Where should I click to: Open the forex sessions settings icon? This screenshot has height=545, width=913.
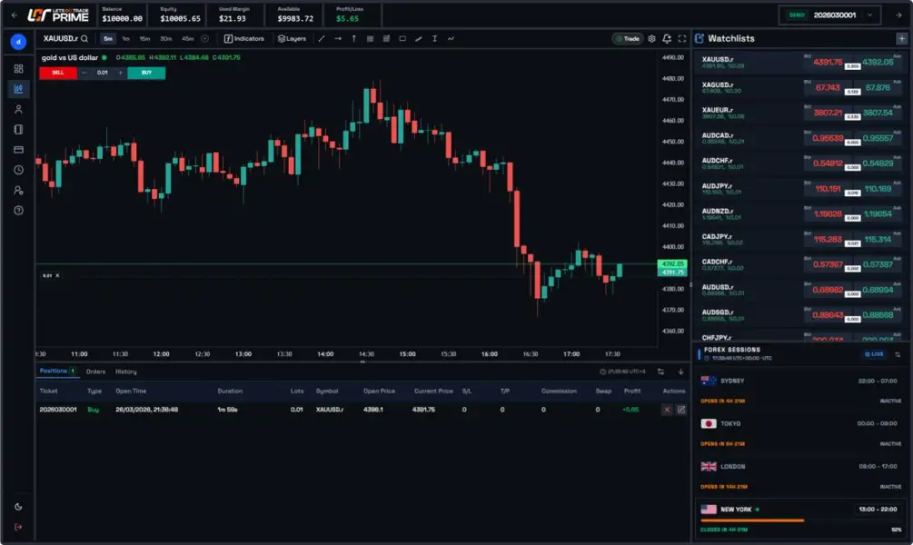tap(898, 354)
